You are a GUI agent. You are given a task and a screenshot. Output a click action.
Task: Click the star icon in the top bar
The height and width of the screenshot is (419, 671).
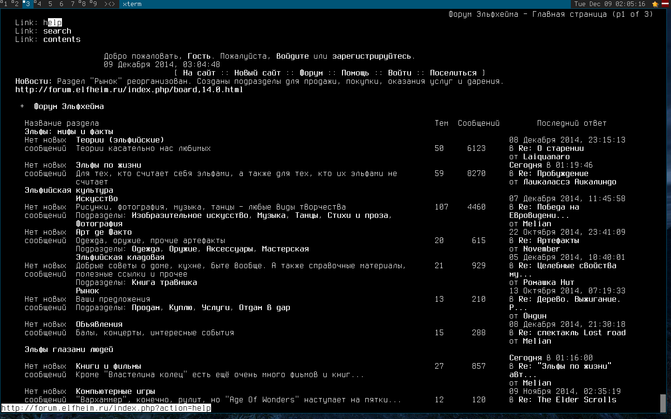pyautogui.click(x=655, y=4)
